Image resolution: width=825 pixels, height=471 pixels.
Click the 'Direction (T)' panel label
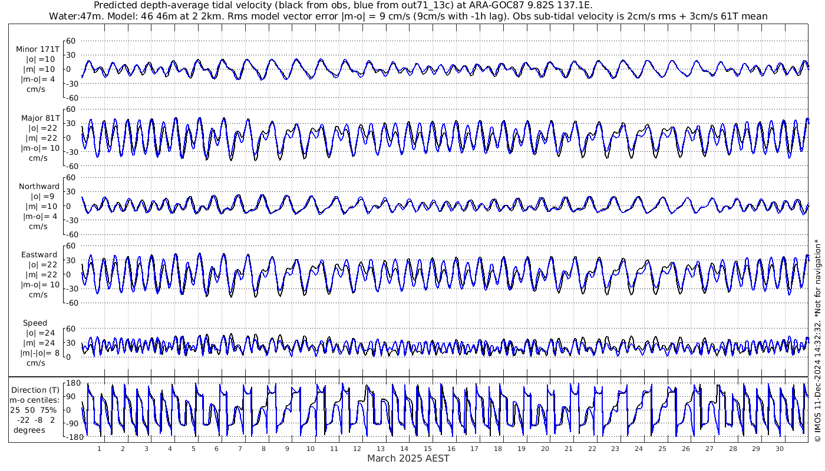click(x=36, y=390)
